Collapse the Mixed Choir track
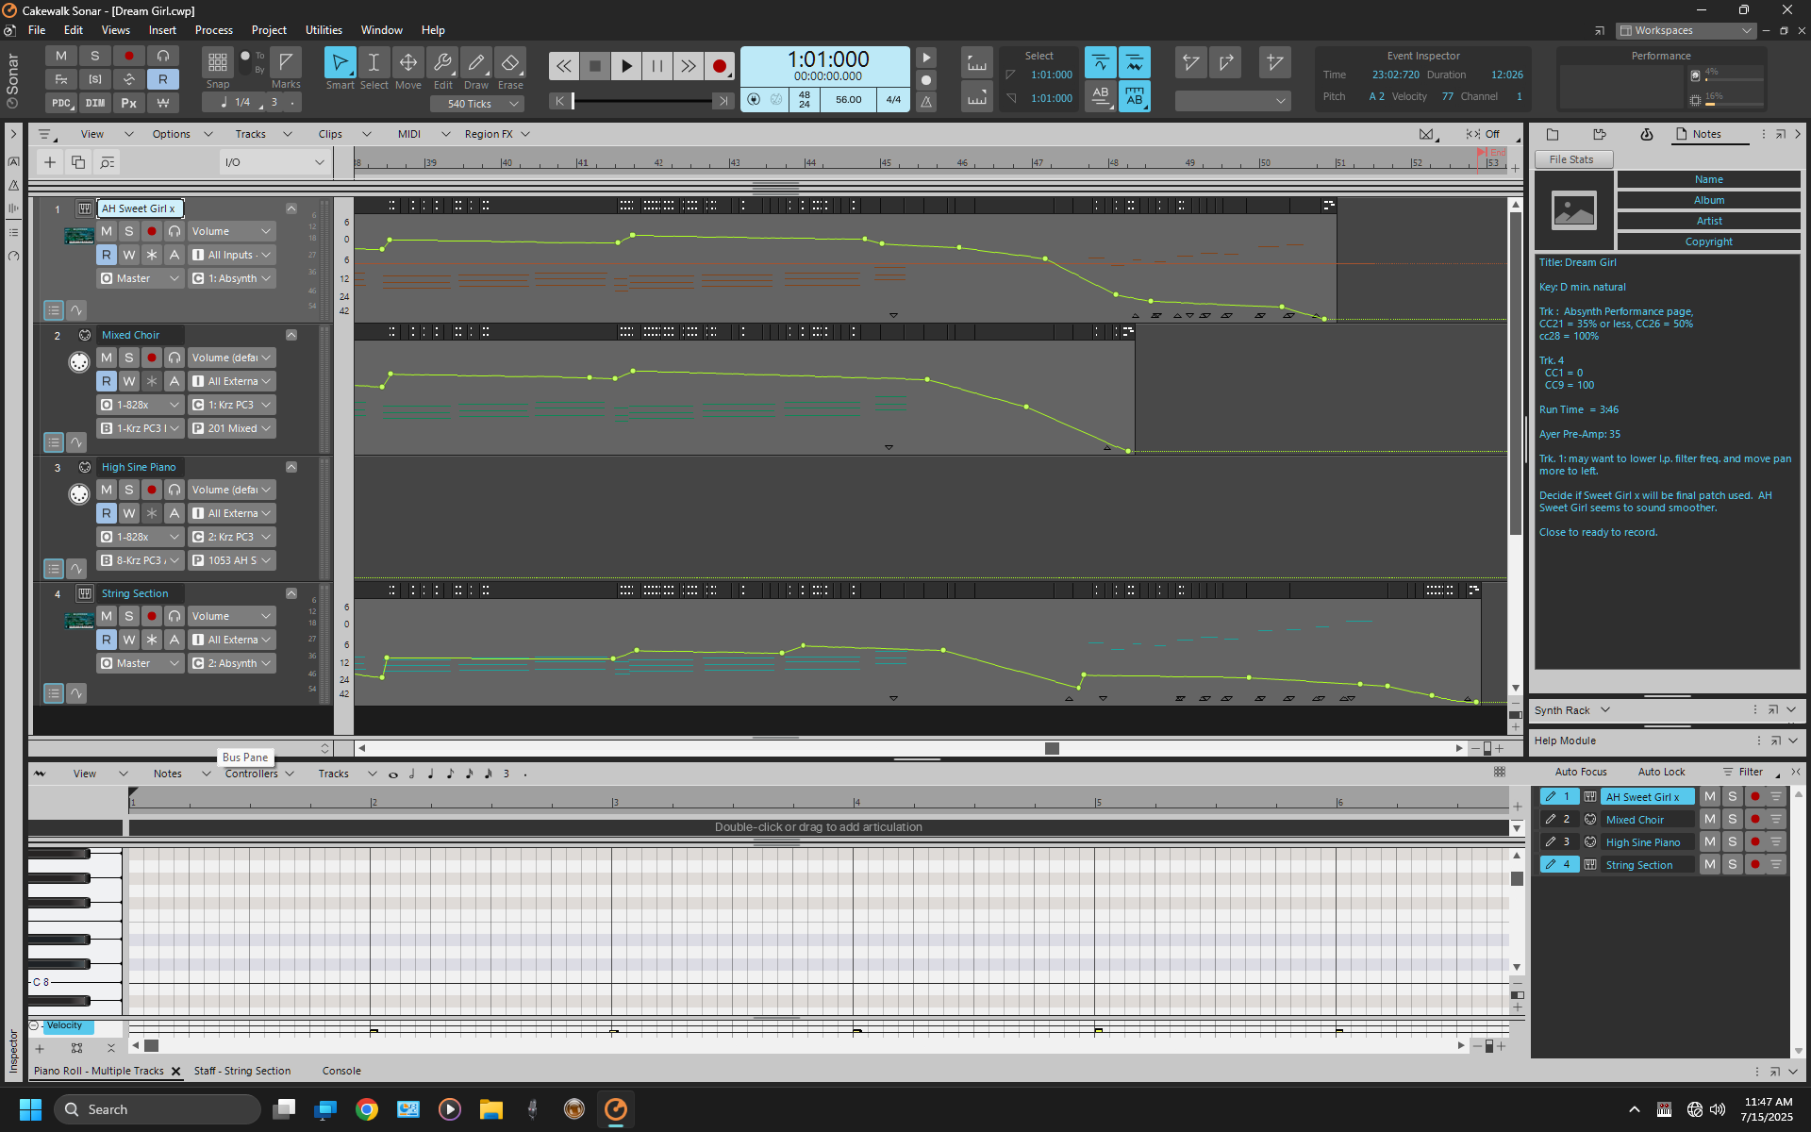This screenshot has height=1132, width=1811. (x=291, y=335)
